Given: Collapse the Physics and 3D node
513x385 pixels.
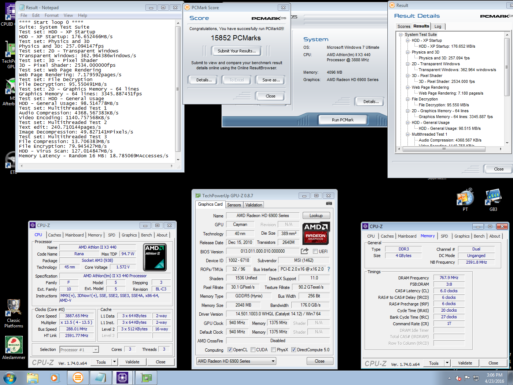Looking at the screenshot, I should click(407, 52).
